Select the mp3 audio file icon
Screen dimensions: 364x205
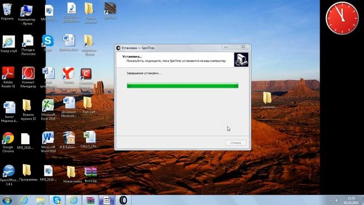coord(72,13)
